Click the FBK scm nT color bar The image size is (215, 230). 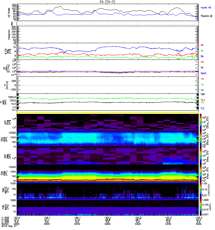(x=201, y=207)
